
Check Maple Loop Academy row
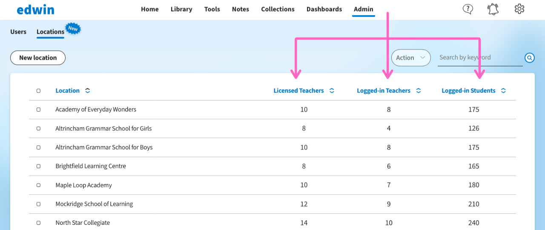pyautogui.click(x=38, y=185)
